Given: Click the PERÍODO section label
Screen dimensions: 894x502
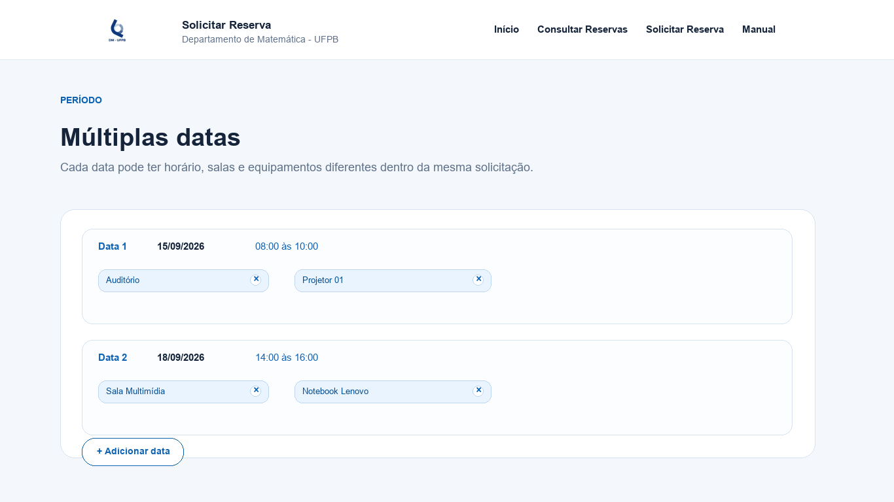Looking at the screenshot, I should [x=81, y=100].
